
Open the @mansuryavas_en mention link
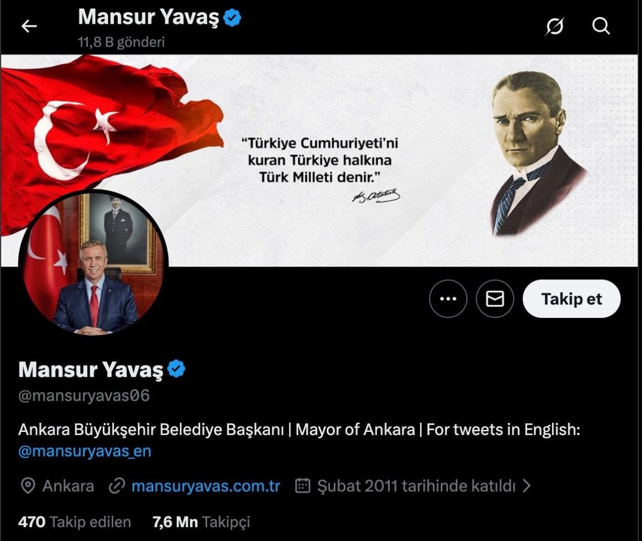coord(85,451)
